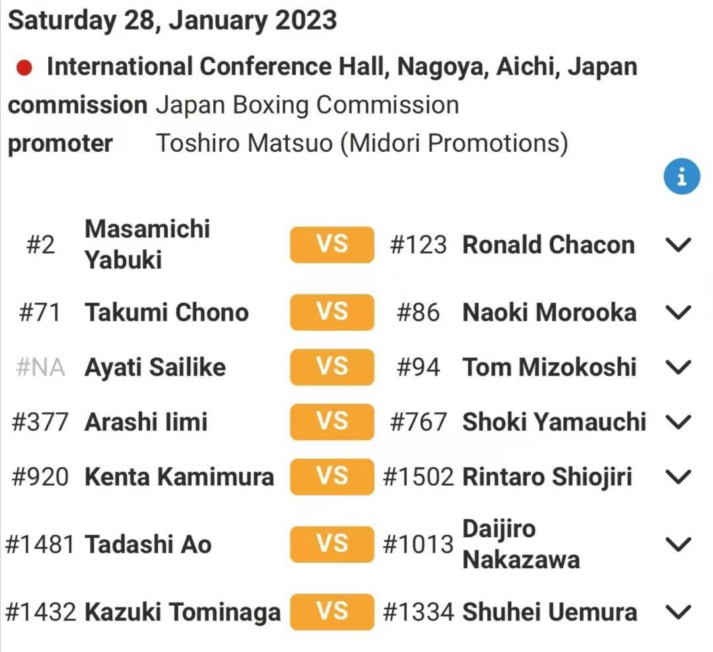Expand the Shoki Yamauchi bout chevron
This screenshot has height=652, width=713.
(x=678, y=422)
